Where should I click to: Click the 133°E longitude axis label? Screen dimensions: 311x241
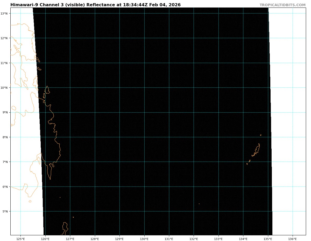tap(218, 239)
